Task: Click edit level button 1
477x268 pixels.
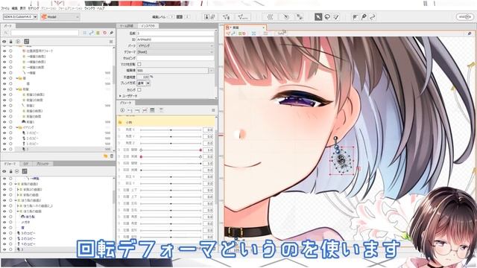Action: point(172,17)
